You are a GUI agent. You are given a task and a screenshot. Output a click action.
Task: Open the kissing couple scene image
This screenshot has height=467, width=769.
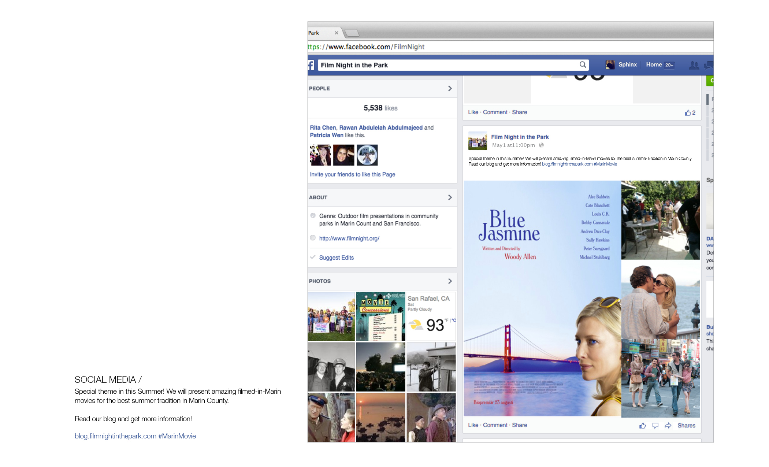[x=660, y=299]
